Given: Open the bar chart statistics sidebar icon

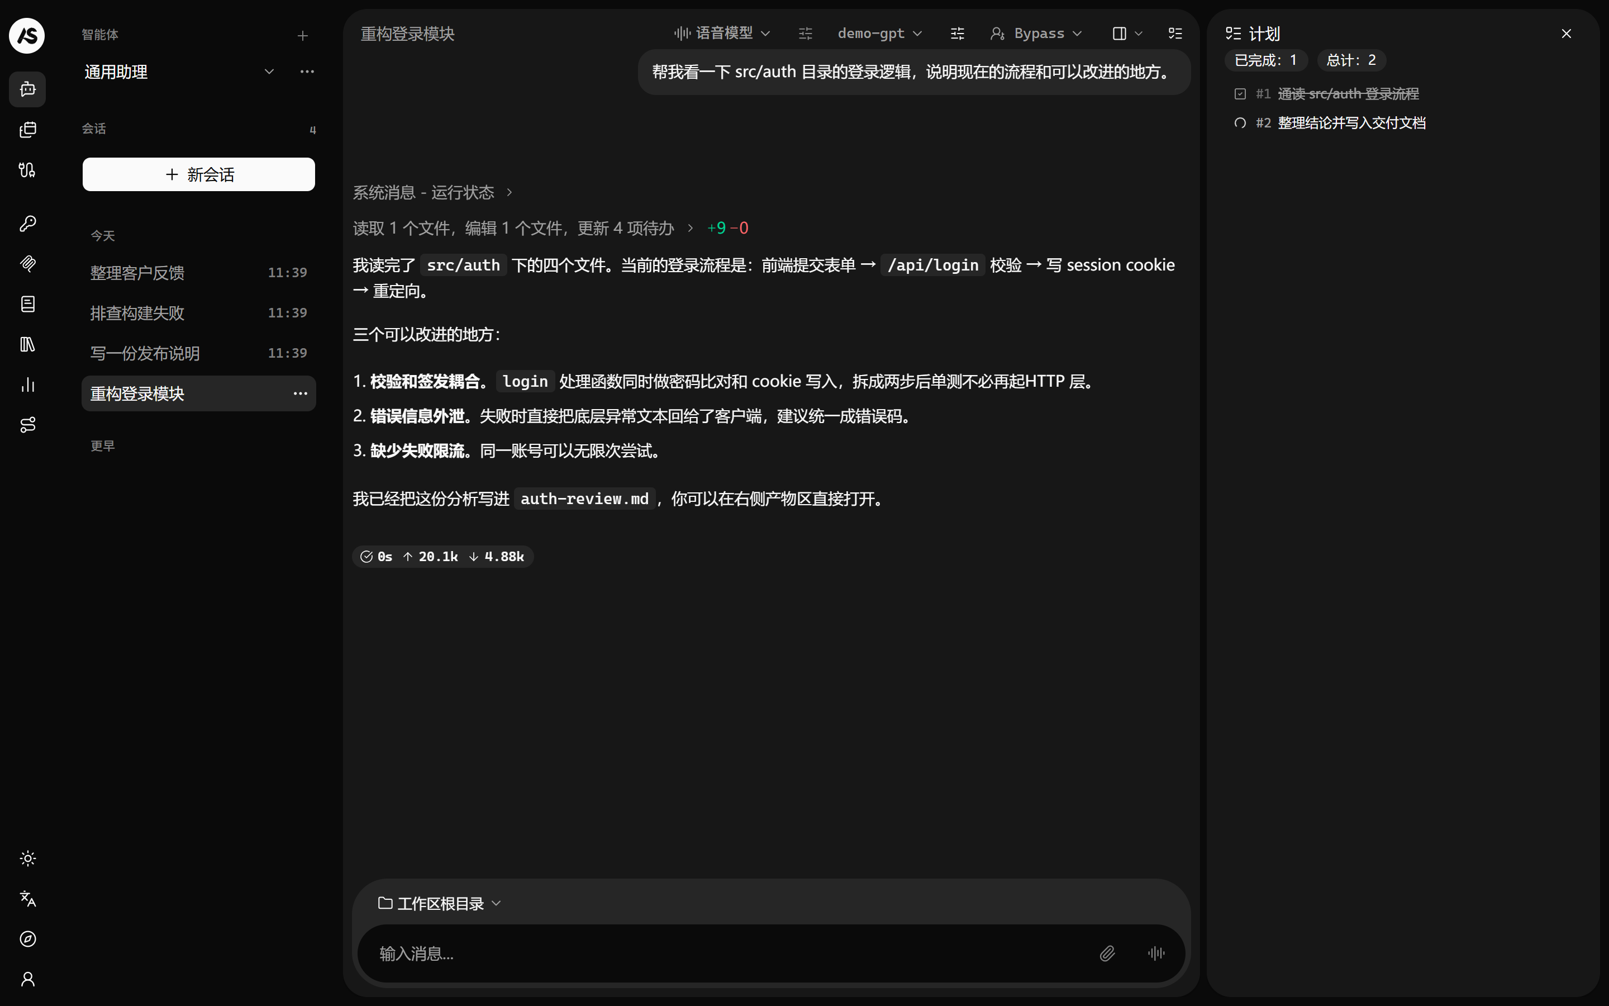Looking at the screenshot, I should pos(27,385).
